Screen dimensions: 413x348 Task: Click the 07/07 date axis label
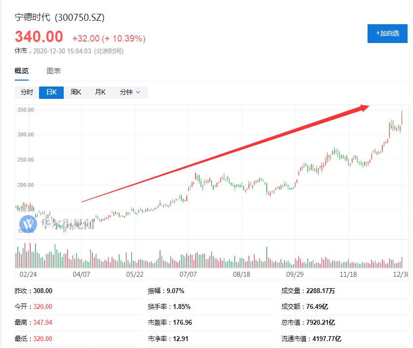pos(188,274)
